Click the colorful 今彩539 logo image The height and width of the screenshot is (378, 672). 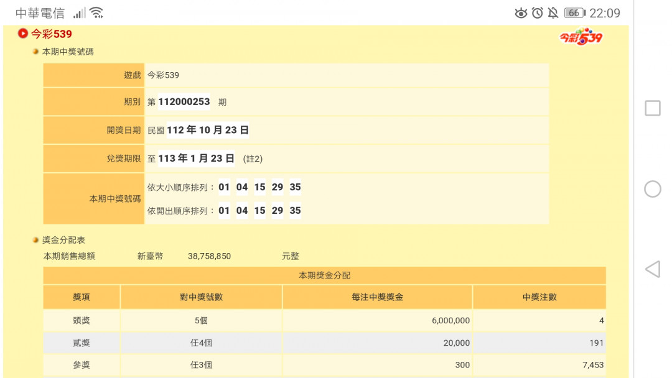581,37
